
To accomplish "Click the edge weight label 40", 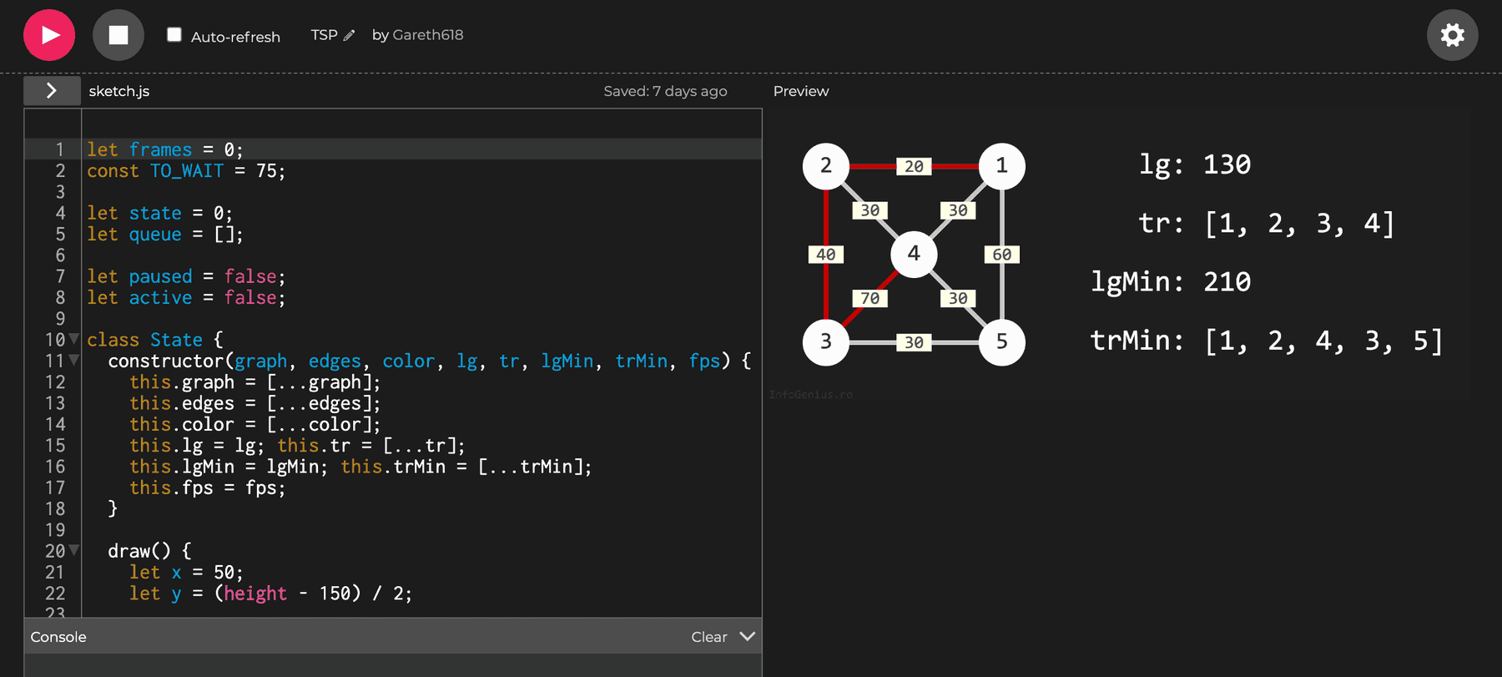I will click(826, 254).
